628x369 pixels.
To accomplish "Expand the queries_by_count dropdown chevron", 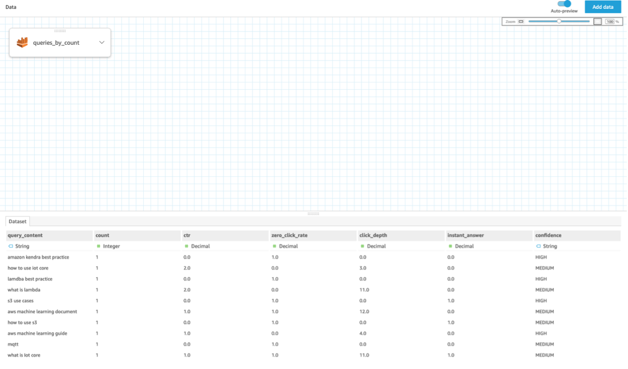I will (102, 43).
